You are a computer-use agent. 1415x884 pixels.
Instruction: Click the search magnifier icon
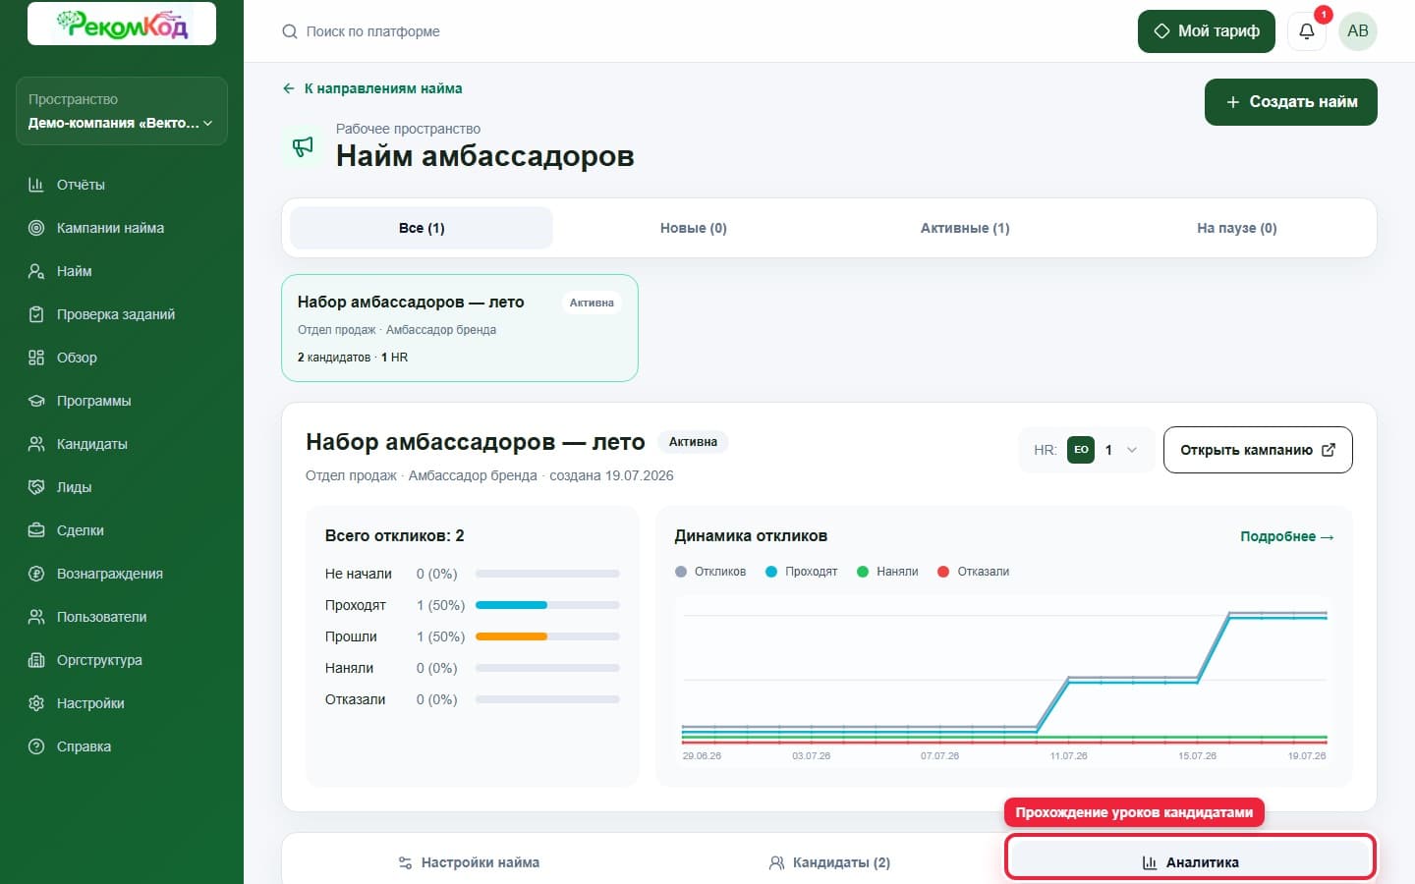click(290, 31)
